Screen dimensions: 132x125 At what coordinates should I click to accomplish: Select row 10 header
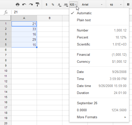coord(6,71)
